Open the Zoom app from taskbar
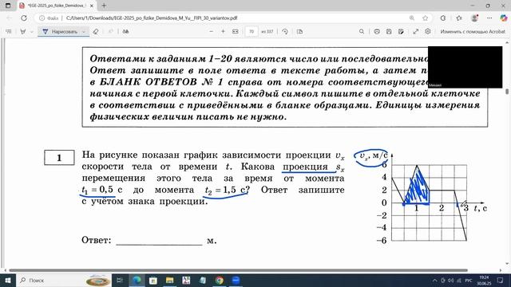Viewport: 511px width, 287px height. pyautogui.click(x=236, y=280)
